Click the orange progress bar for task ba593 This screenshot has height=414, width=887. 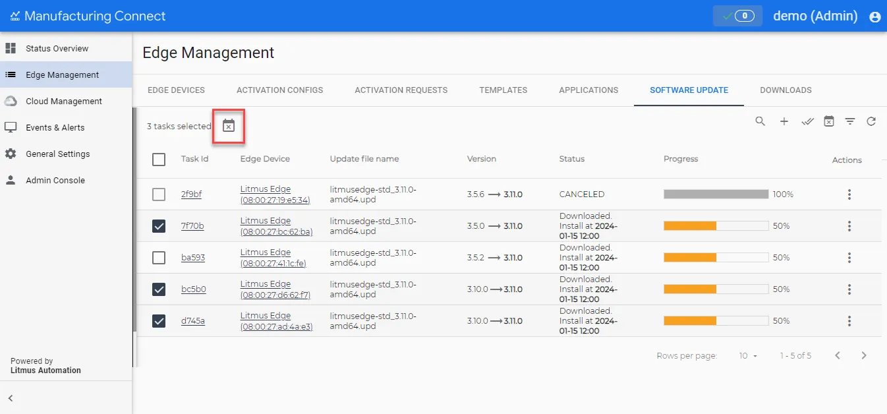[x=716, y=258]
